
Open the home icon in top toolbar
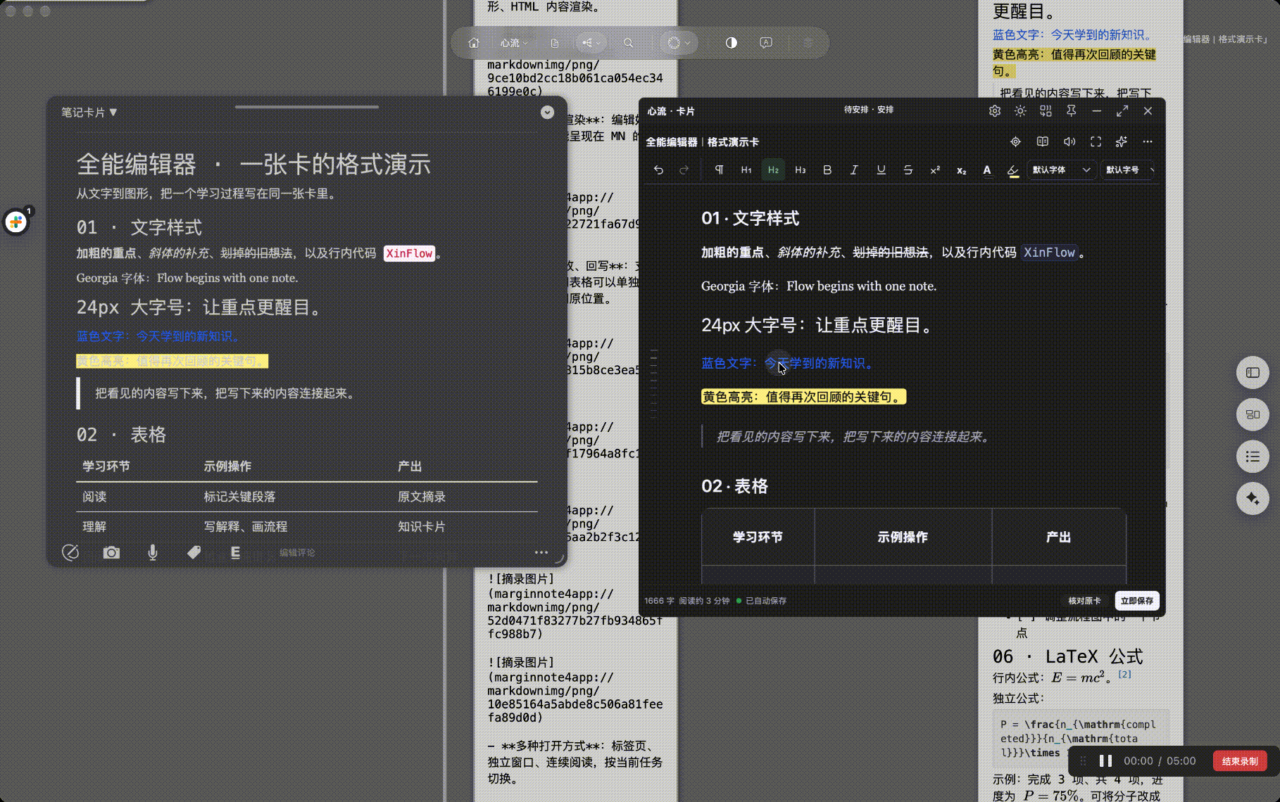[x=474, y=43]
